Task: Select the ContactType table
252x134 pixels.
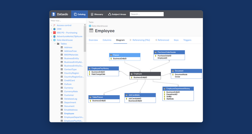Action: pyautogui.click(x=70, y=69)
